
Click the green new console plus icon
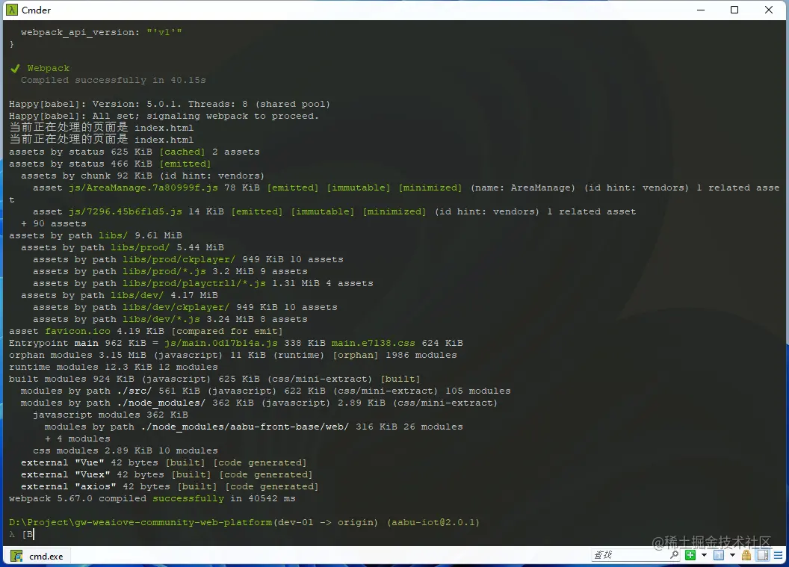point(690,555)
